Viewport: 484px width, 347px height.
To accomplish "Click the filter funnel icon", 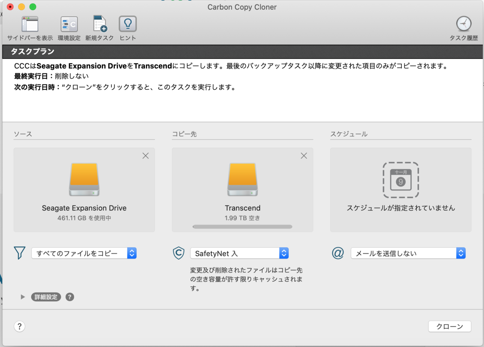I will click(19, 253).
